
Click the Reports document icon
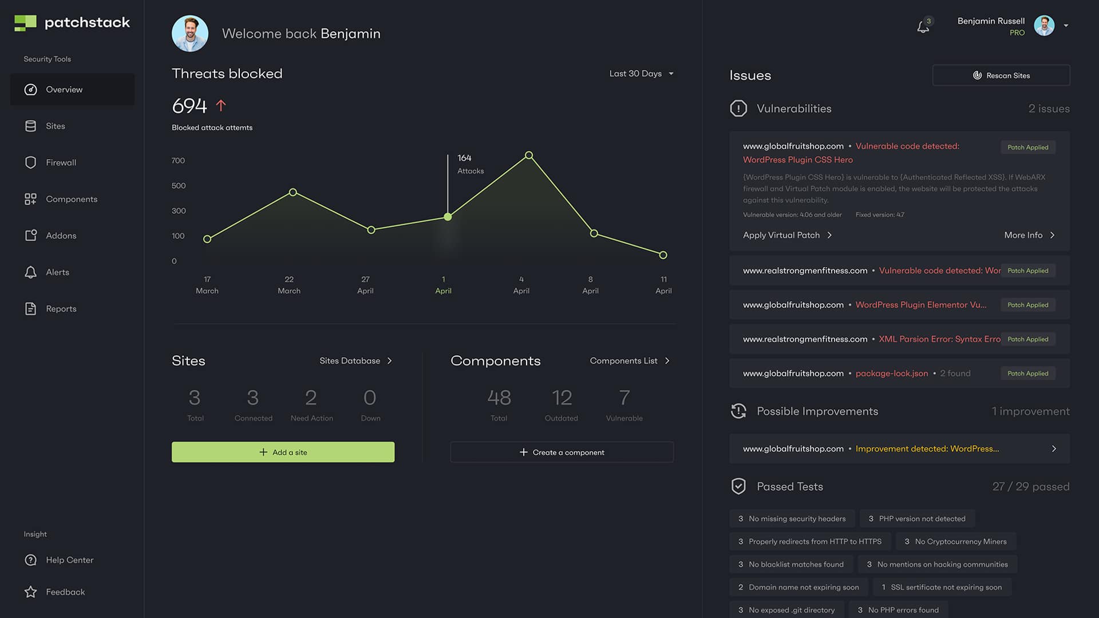pos(31,309)
